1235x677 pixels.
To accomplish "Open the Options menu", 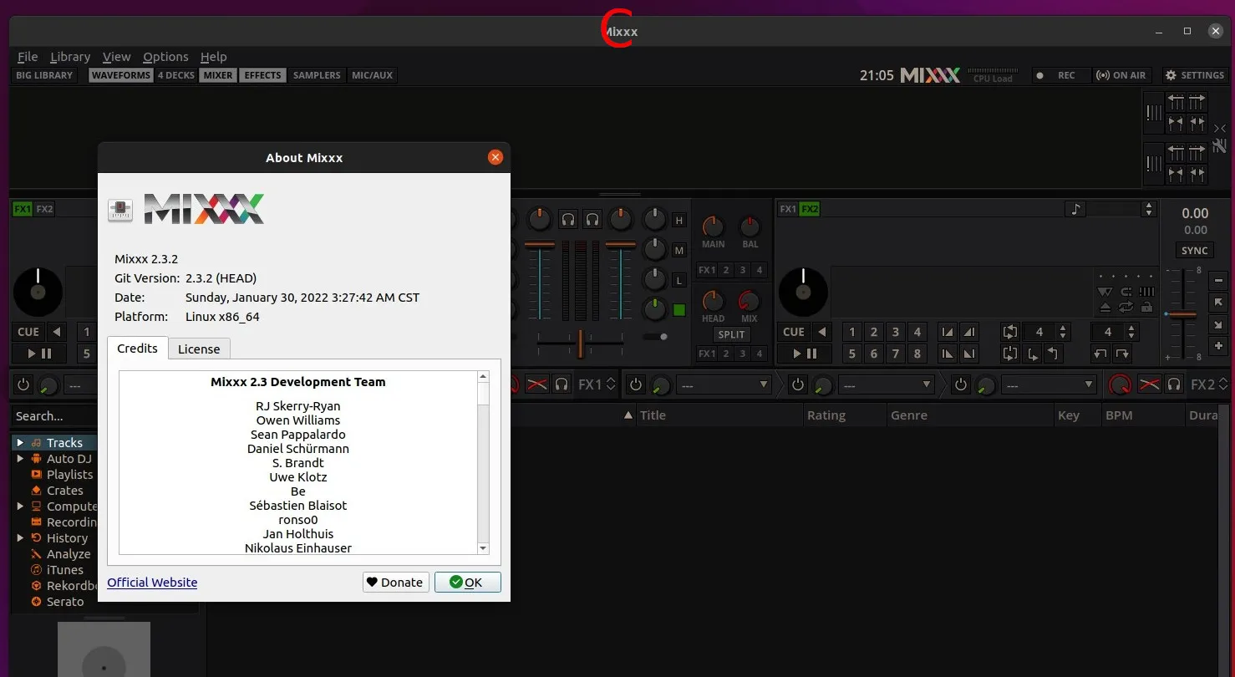I will tap(165, 57).
